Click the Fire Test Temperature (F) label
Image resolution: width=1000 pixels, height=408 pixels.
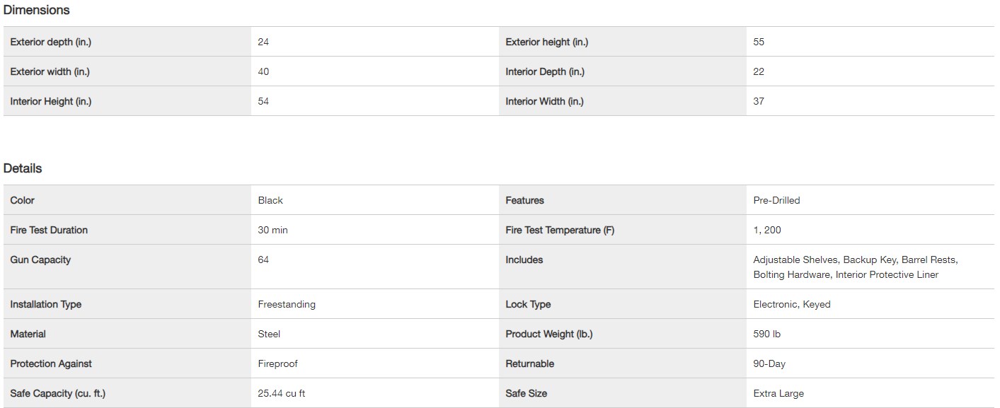coord(560,230)
